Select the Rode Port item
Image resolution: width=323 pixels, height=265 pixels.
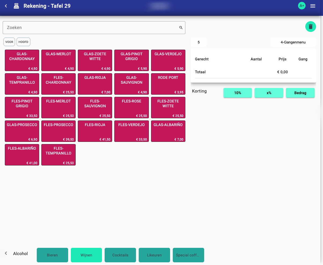168,84
